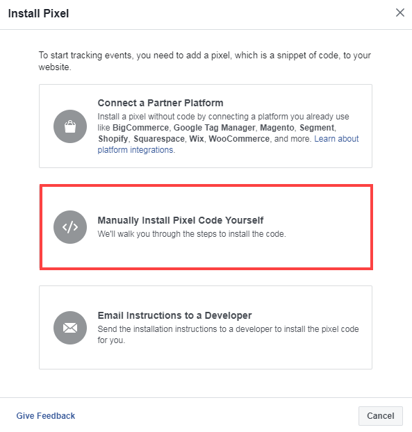Click 'Send the installation instructions' description text
Screen dimensions: 412x432
click(x=228, y=335)
